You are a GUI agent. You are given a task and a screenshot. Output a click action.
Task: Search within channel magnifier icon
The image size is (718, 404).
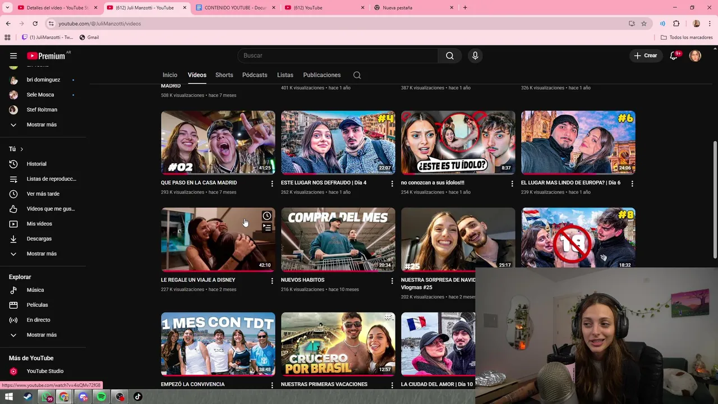click(x=357, y=75)
